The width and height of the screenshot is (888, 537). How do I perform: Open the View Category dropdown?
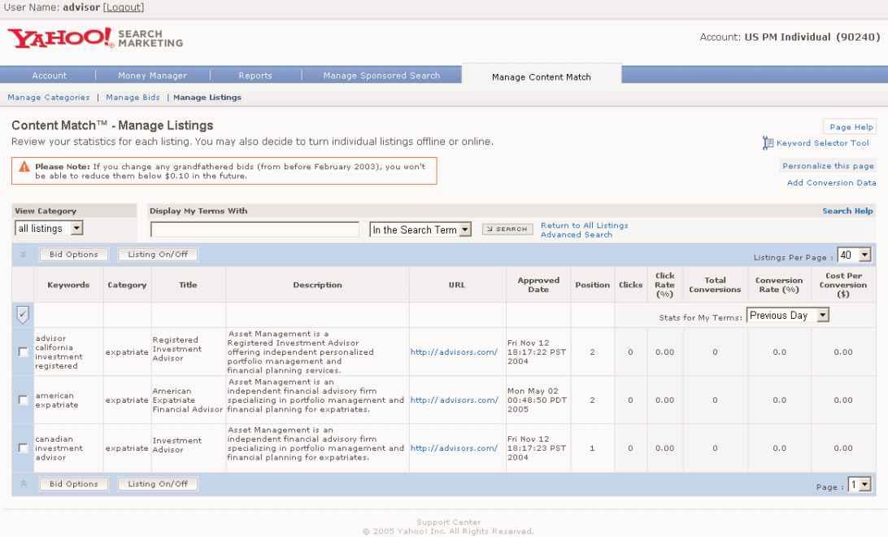(x=50, y=229)
